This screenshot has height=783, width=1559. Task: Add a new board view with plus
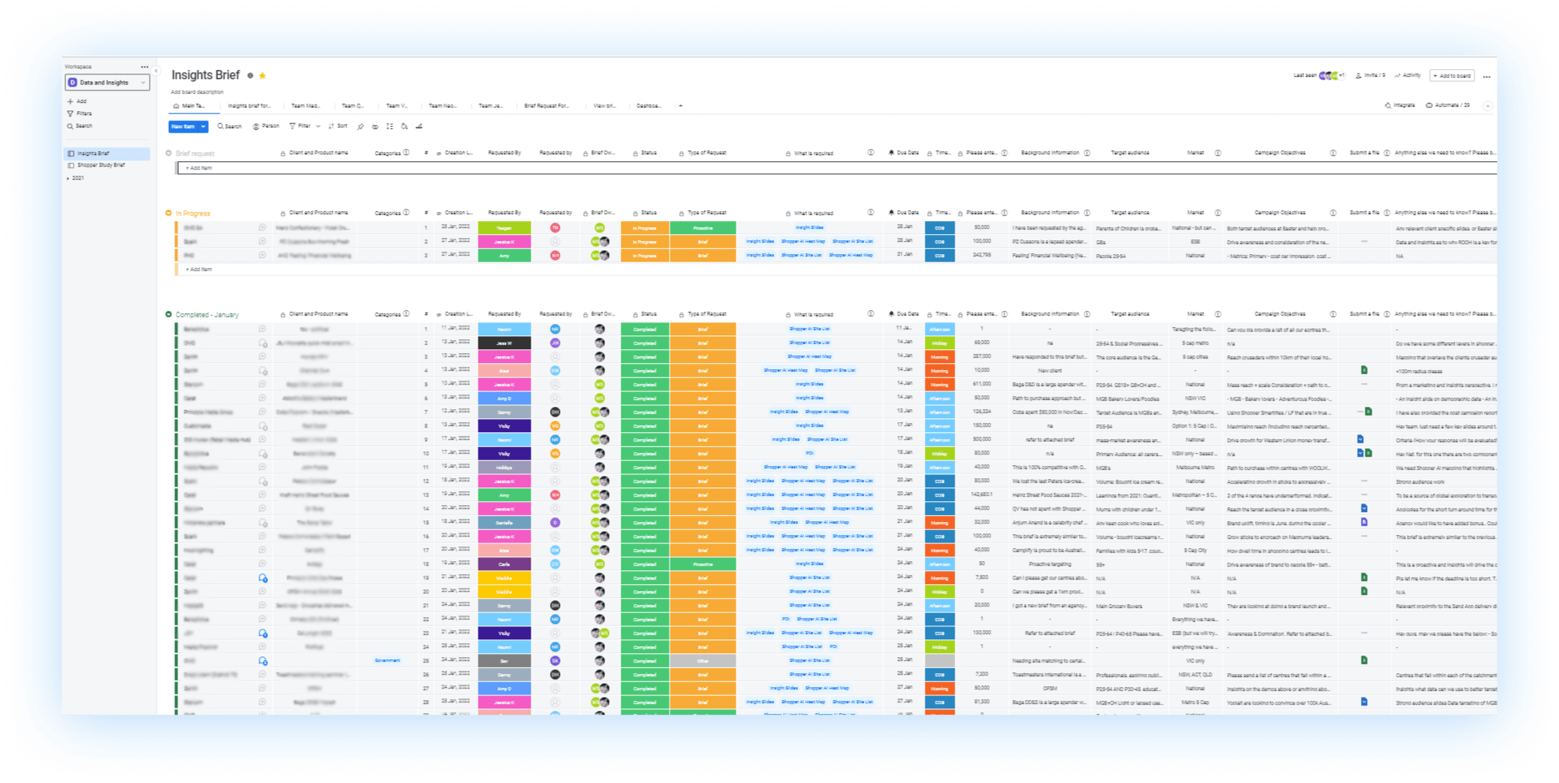click(x=680, y=106)
